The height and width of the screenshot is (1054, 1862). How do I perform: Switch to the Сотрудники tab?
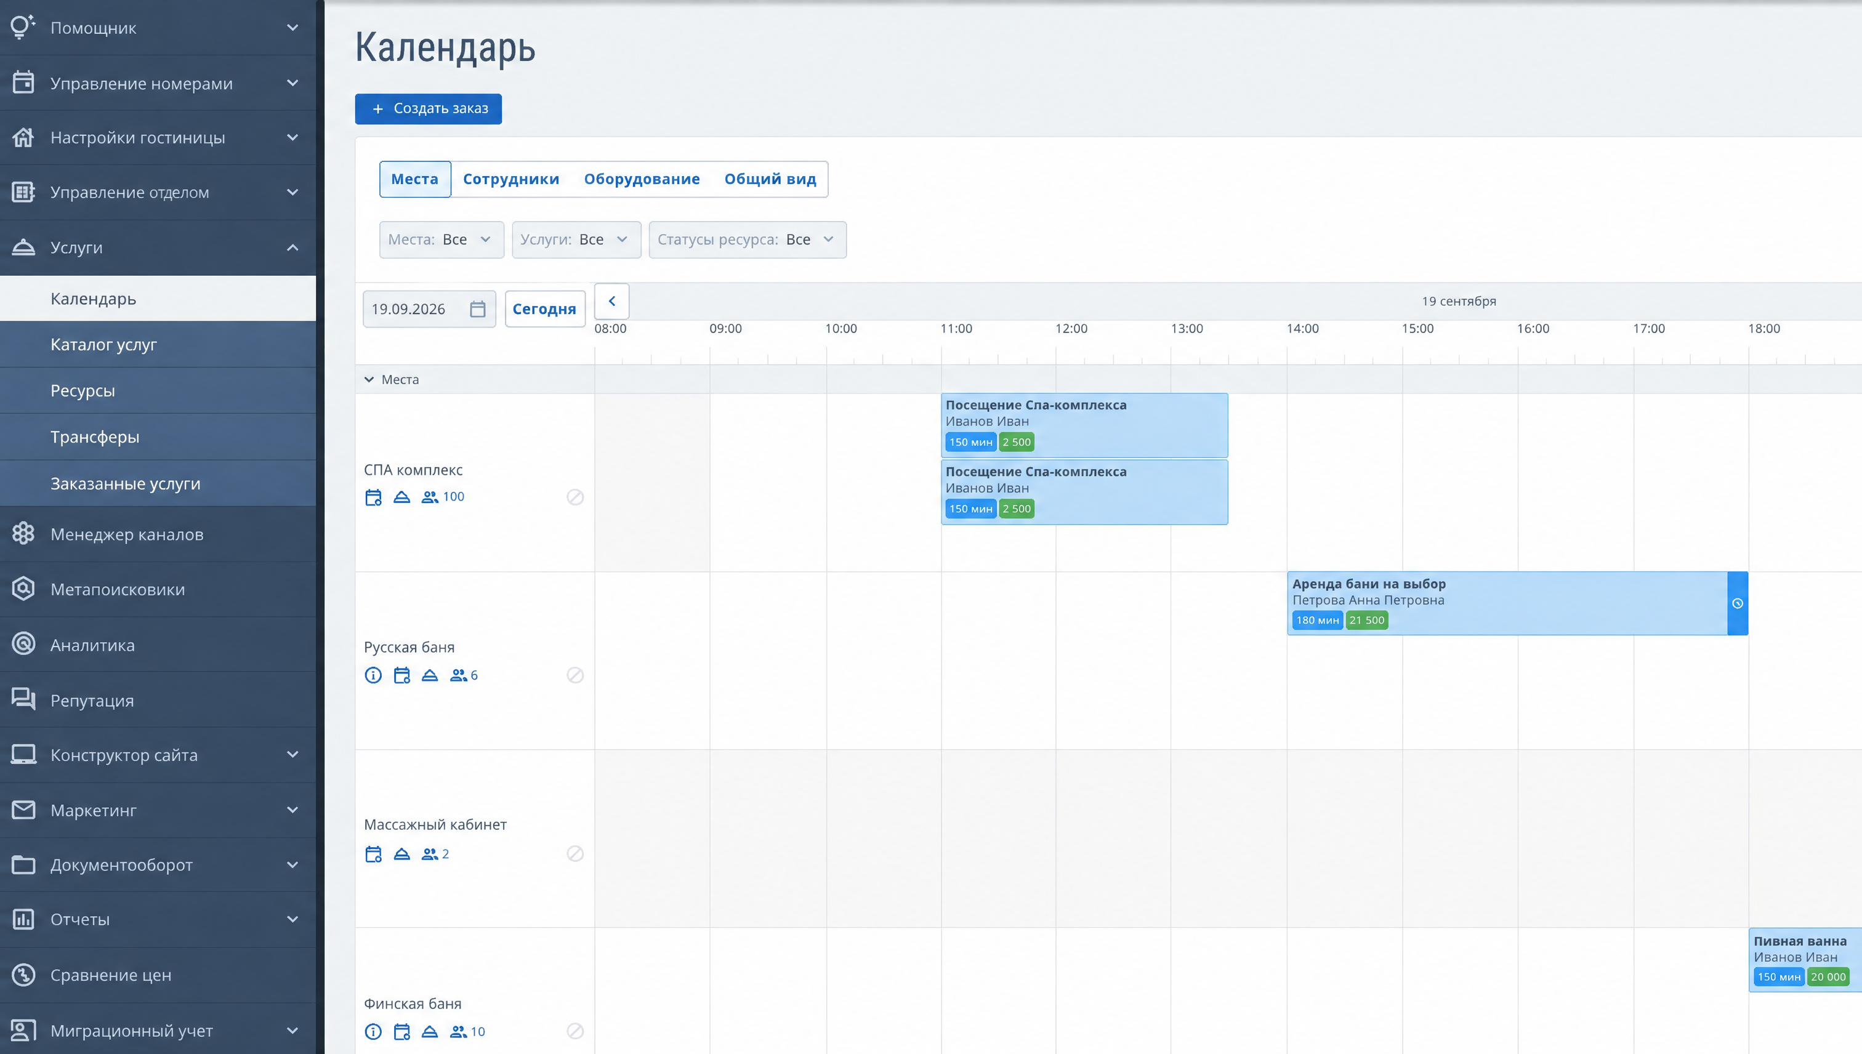(x=511, y=179)
